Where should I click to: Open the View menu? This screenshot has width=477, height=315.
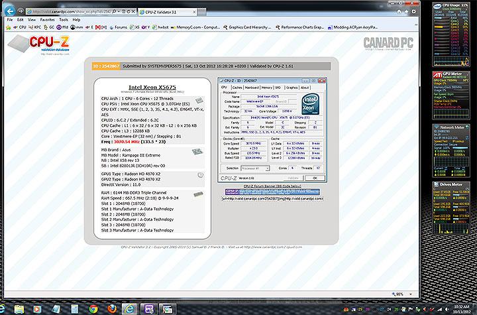32,19
